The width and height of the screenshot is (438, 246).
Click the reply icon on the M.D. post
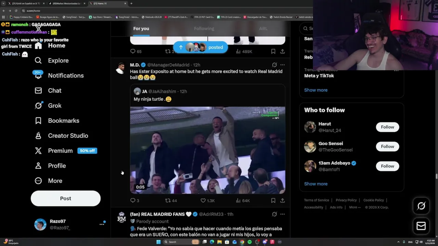click(133, 201)
